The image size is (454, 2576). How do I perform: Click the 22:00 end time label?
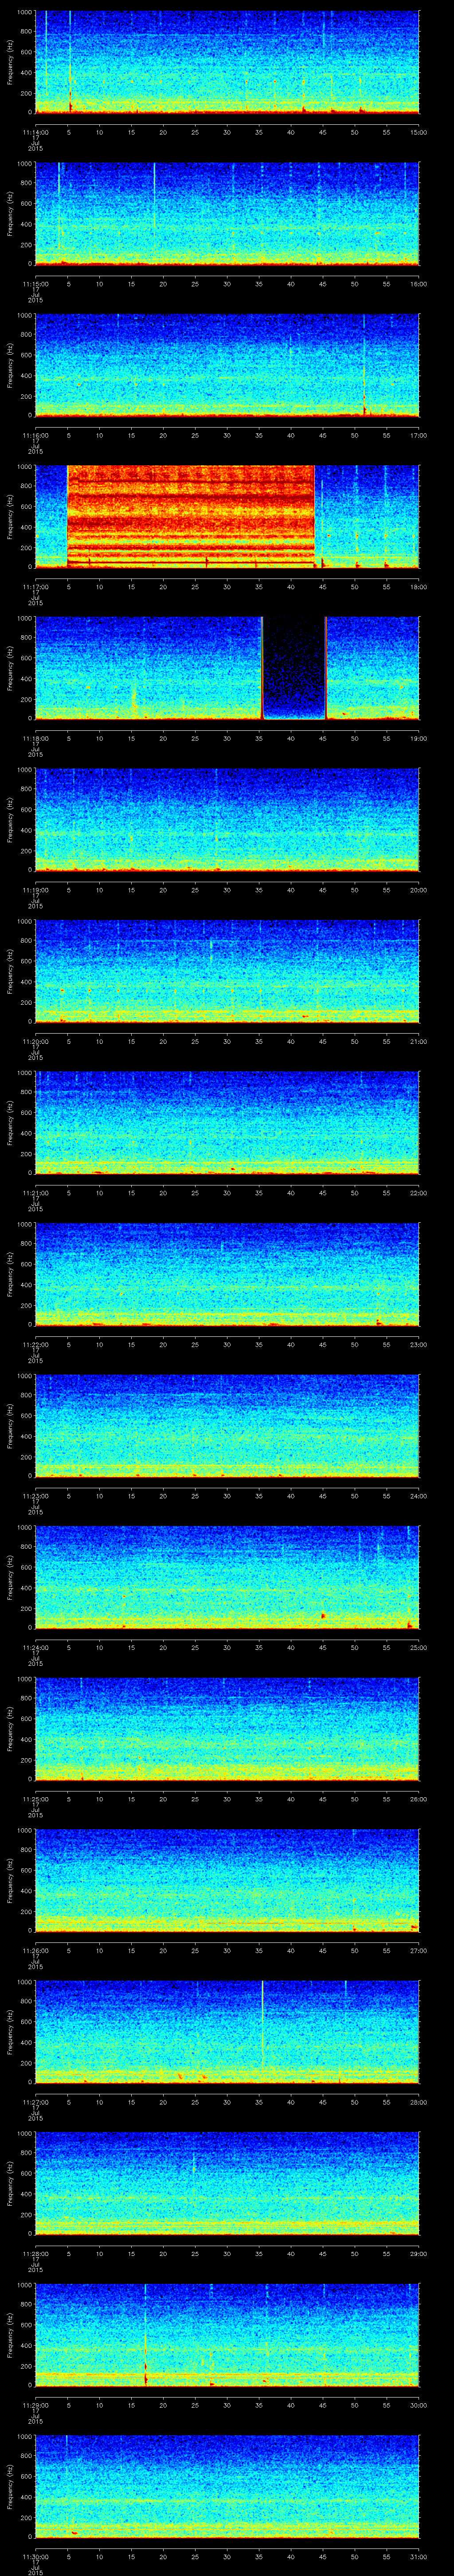coord(418,1193)
